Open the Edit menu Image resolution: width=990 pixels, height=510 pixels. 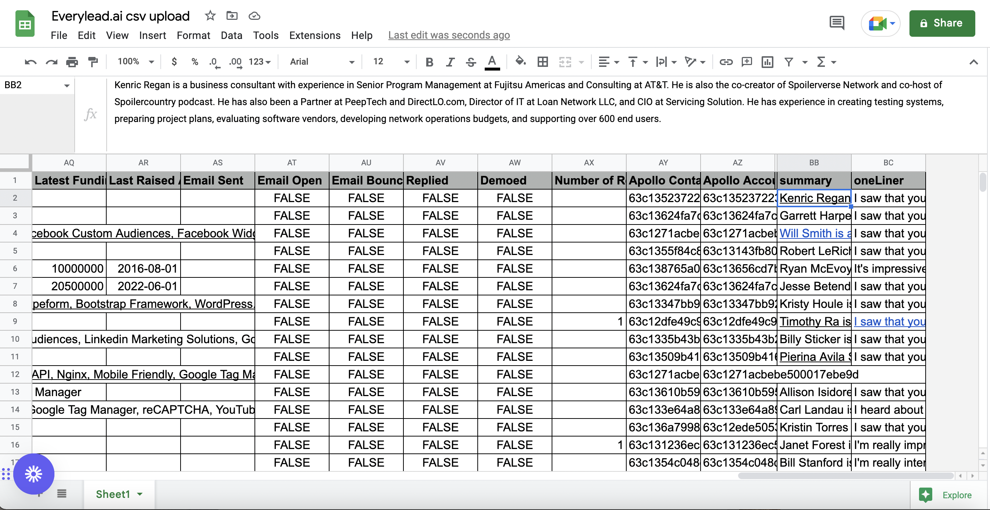coord(86,35)
